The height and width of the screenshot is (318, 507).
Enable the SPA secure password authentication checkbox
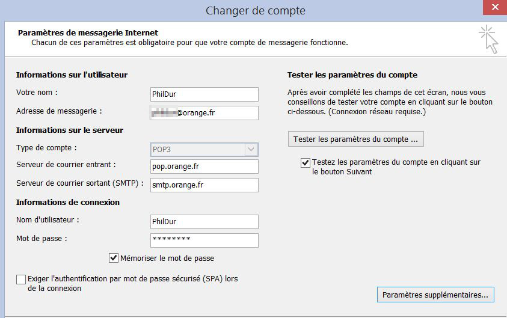click(22, 280)
